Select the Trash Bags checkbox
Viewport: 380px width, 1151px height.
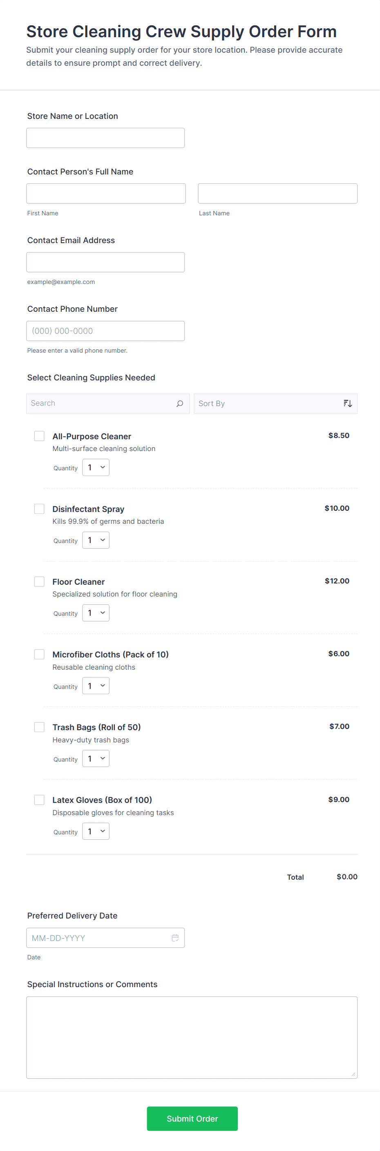[x=39, y=727]
